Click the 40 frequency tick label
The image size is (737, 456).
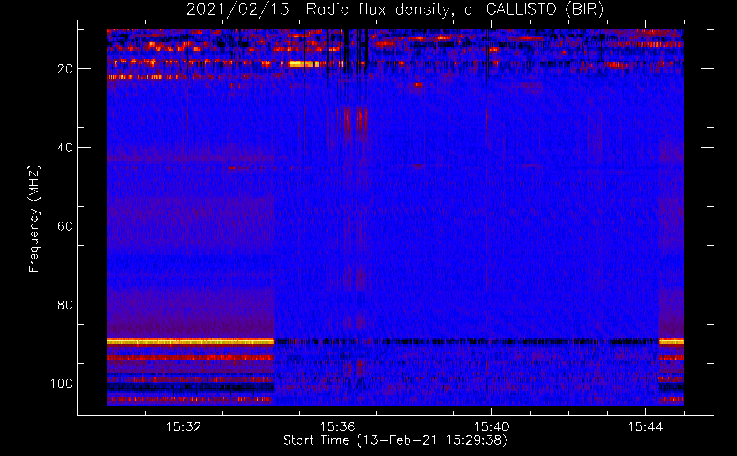66,148
